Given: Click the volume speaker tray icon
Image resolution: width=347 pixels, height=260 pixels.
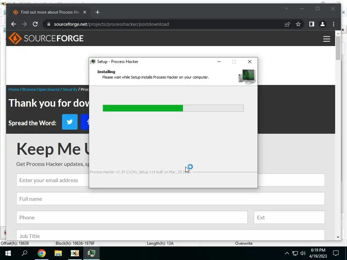Looking at the screenshot, I should coord(303,253).
